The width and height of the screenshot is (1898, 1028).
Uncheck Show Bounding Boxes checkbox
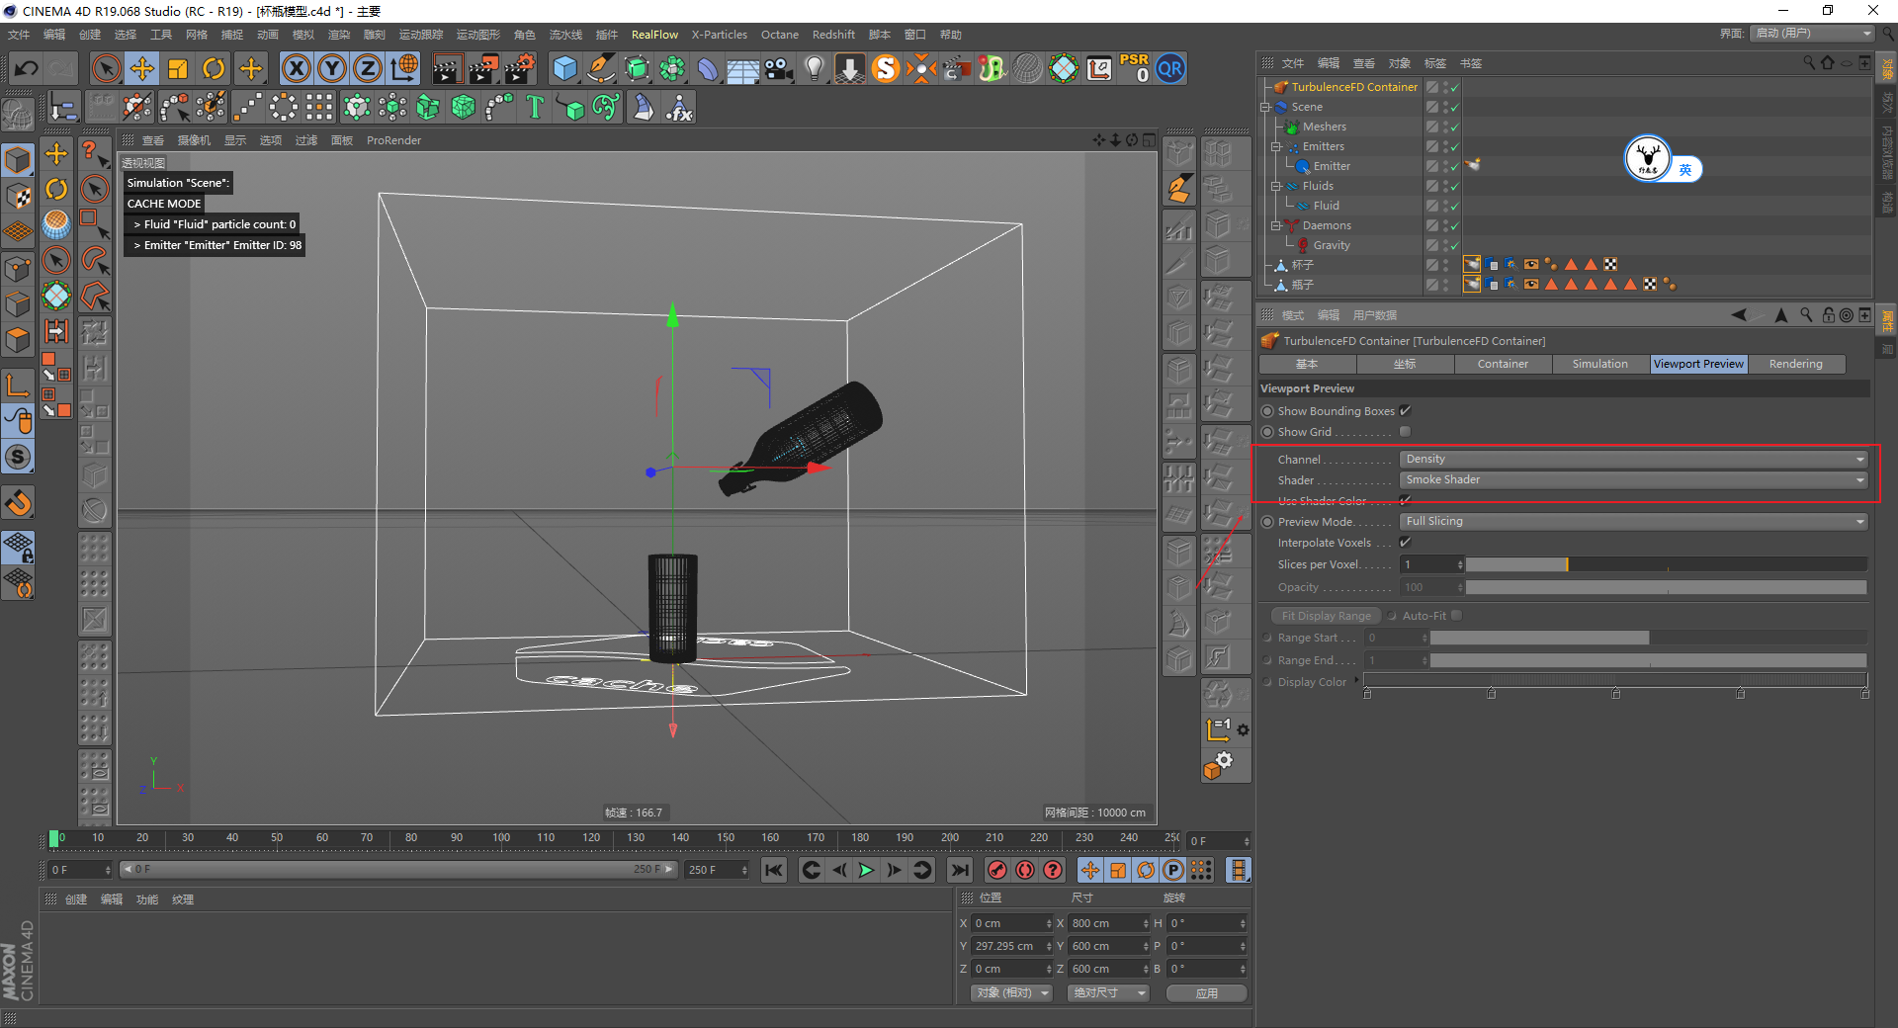pyautogui.click(x=1405, y=411)
